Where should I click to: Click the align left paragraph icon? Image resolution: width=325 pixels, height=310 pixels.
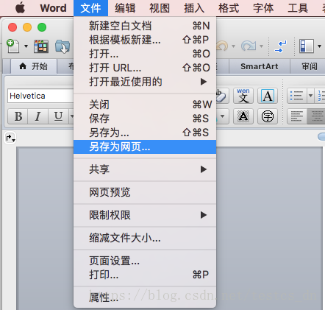click(297, 116)
